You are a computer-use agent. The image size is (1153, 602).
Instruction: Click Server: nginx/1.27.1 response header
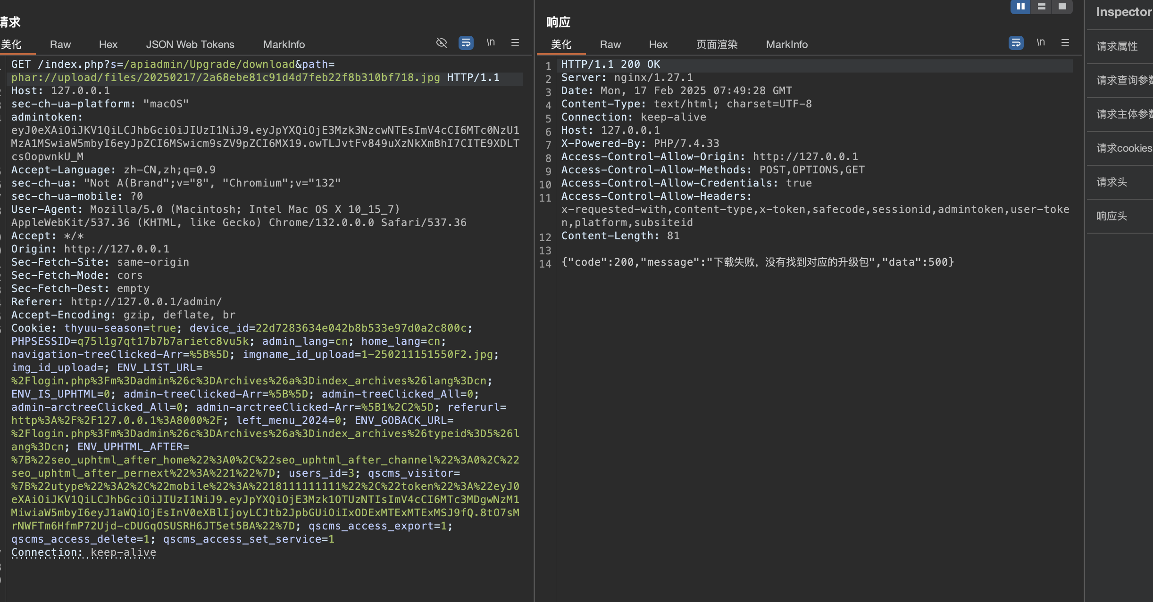tap(627, 77)
